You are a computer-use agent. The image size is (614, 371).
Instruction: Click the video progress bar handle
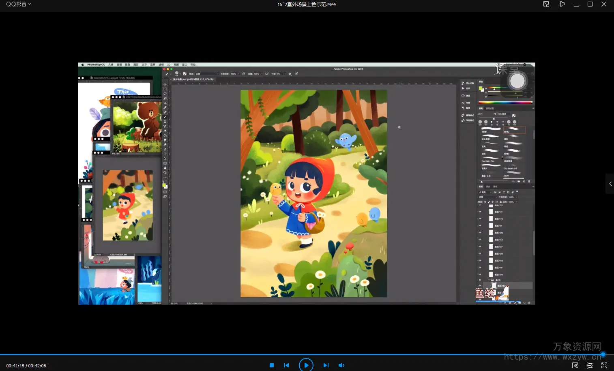pyautogui.click(x=603, y=354)
